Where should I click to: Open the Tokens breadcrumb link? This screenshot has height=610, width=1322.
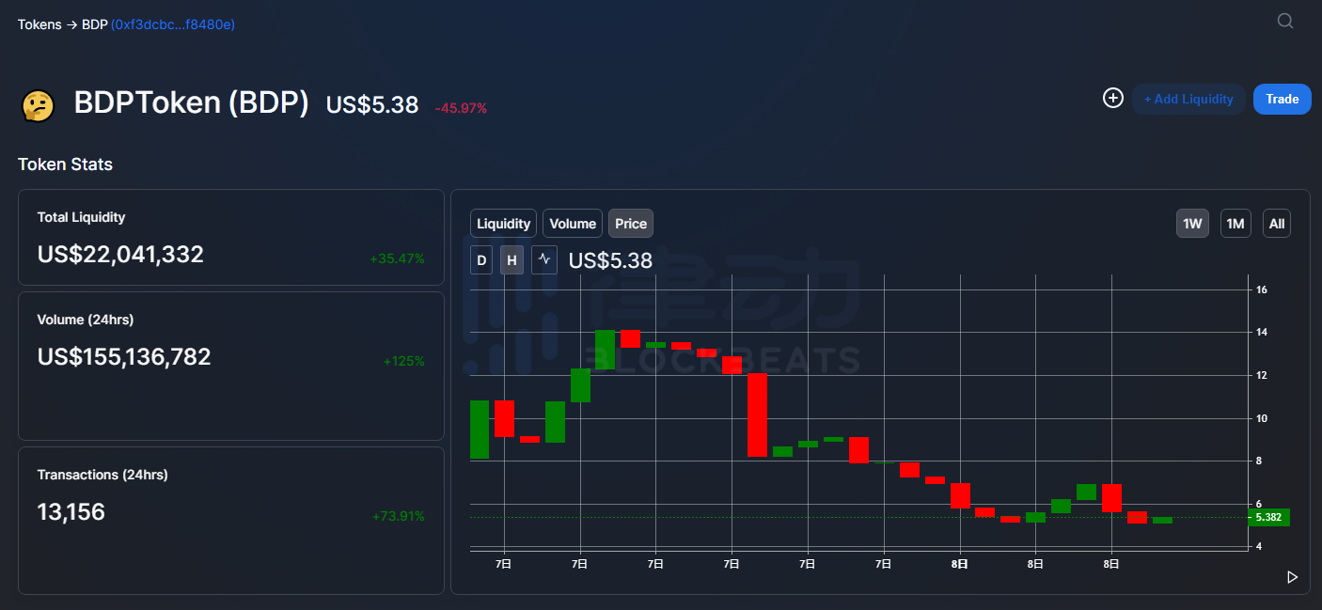point(40,24)
